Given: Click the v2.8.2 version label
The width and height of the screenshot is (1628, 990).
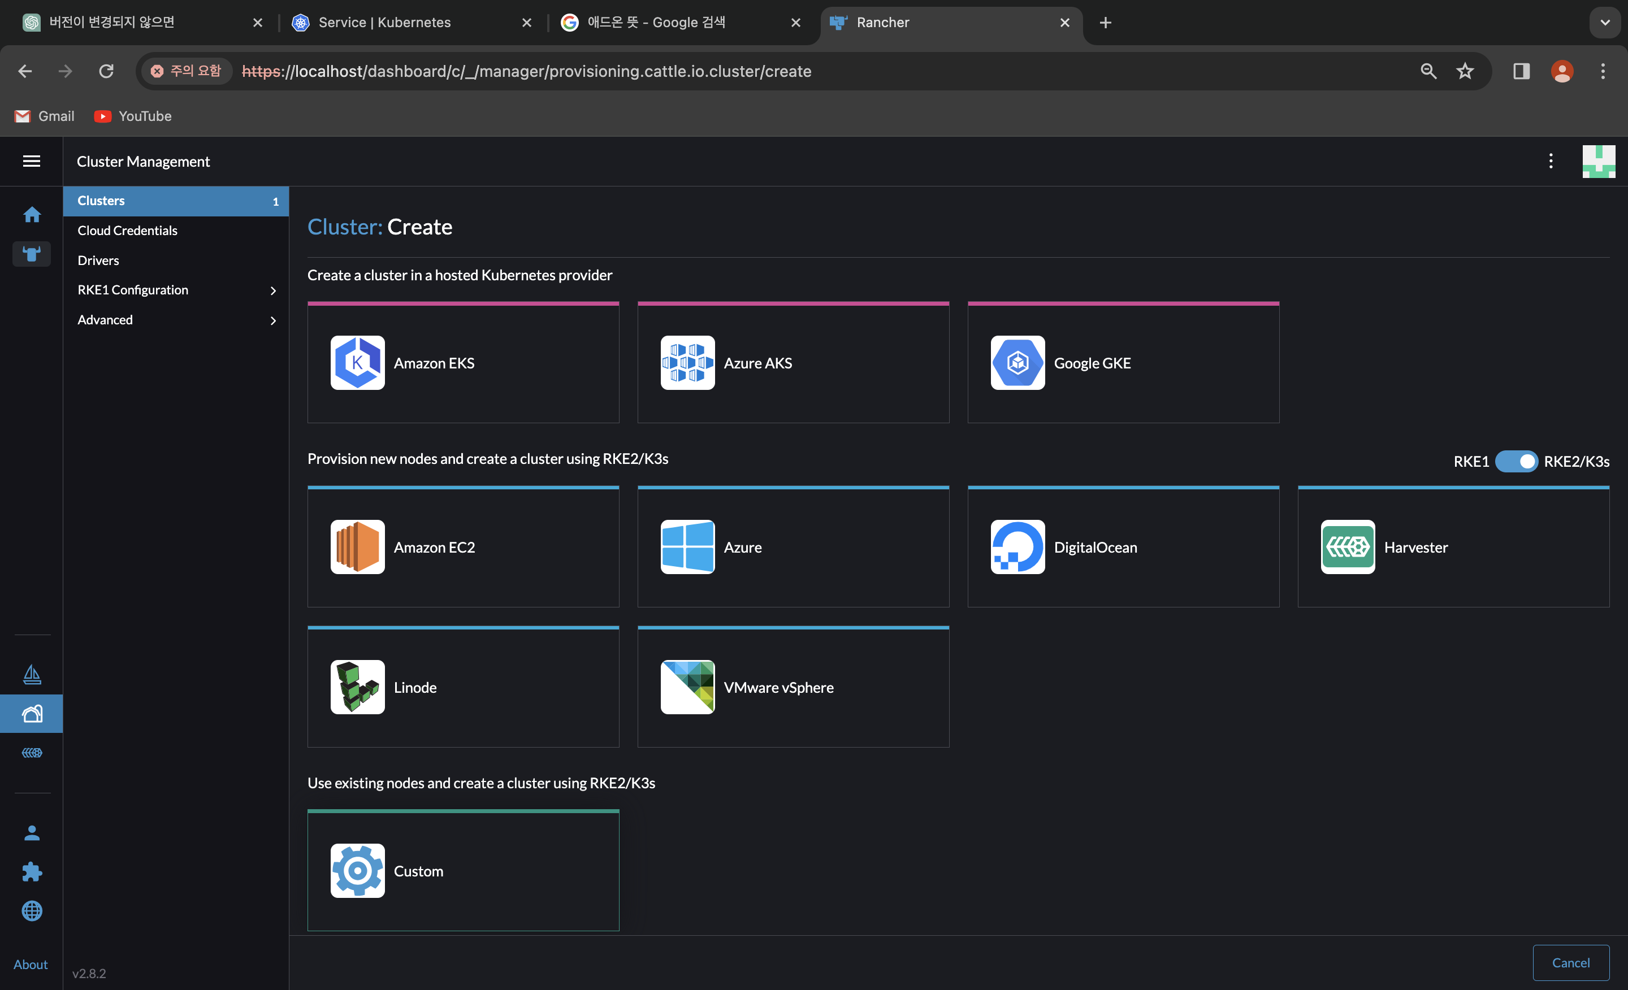Looking at the screenshot, I should coord(89,973).
